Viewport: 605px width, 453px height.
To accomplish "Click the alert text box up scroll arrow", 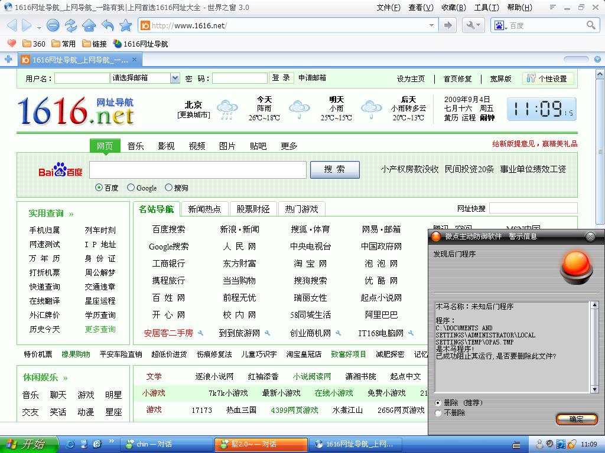I will coord(594,306).
